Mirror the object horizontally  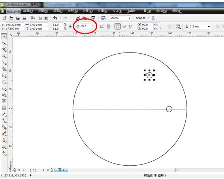pyautogui.click(x=102, y=27)
